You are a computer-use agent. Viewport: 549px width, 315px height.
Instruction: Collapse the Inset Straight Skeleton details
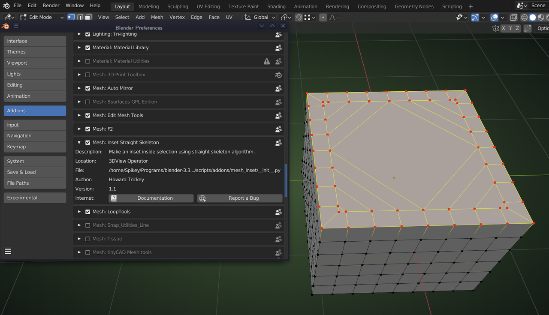[79, 143]
